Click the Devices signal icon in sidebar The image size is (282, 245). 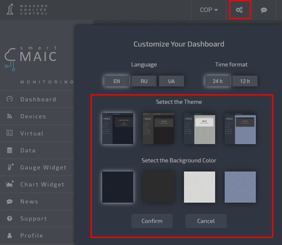pyautogui.click(x=10, y=116)
